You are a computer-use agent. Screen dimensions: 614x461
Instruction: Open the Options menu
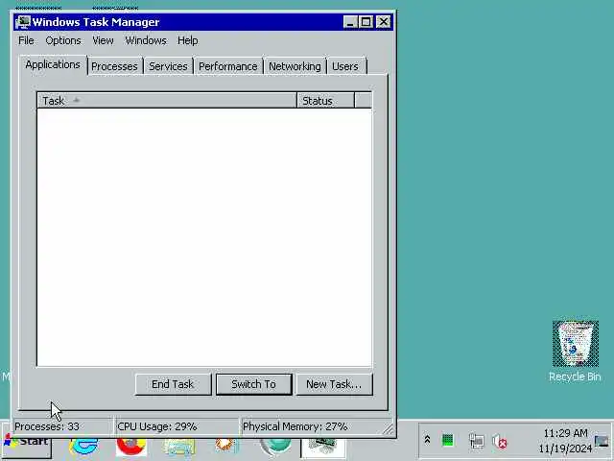pyautogui.click(x=63, y=40)
